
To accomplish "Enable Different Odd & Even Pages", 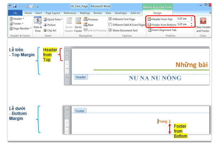I will [x=110, y=25].
